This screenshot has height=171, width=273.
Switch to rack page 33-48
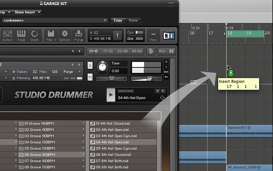point(122,51)
